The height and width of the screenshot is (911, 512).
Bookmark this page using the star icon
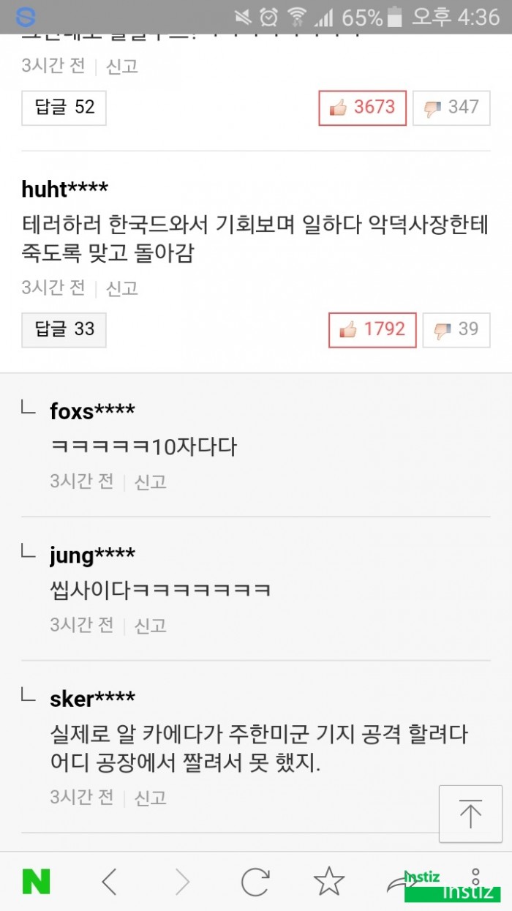[x=328, y=881]
